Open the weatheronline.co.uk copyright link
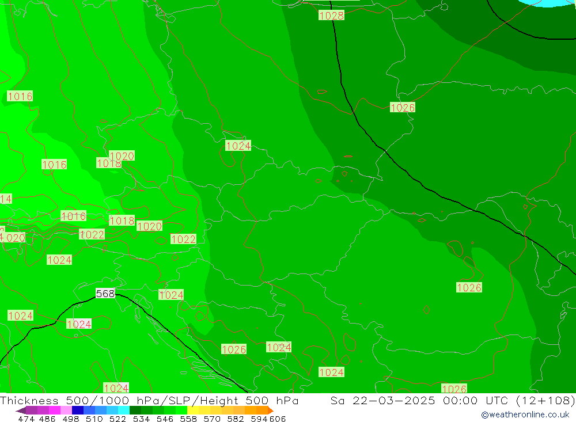Image resolution: width=576 pixels, height=422 pixels. pos(525,415)
